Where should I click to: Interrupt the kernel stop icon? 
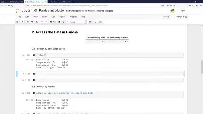(x=59, y=22)
